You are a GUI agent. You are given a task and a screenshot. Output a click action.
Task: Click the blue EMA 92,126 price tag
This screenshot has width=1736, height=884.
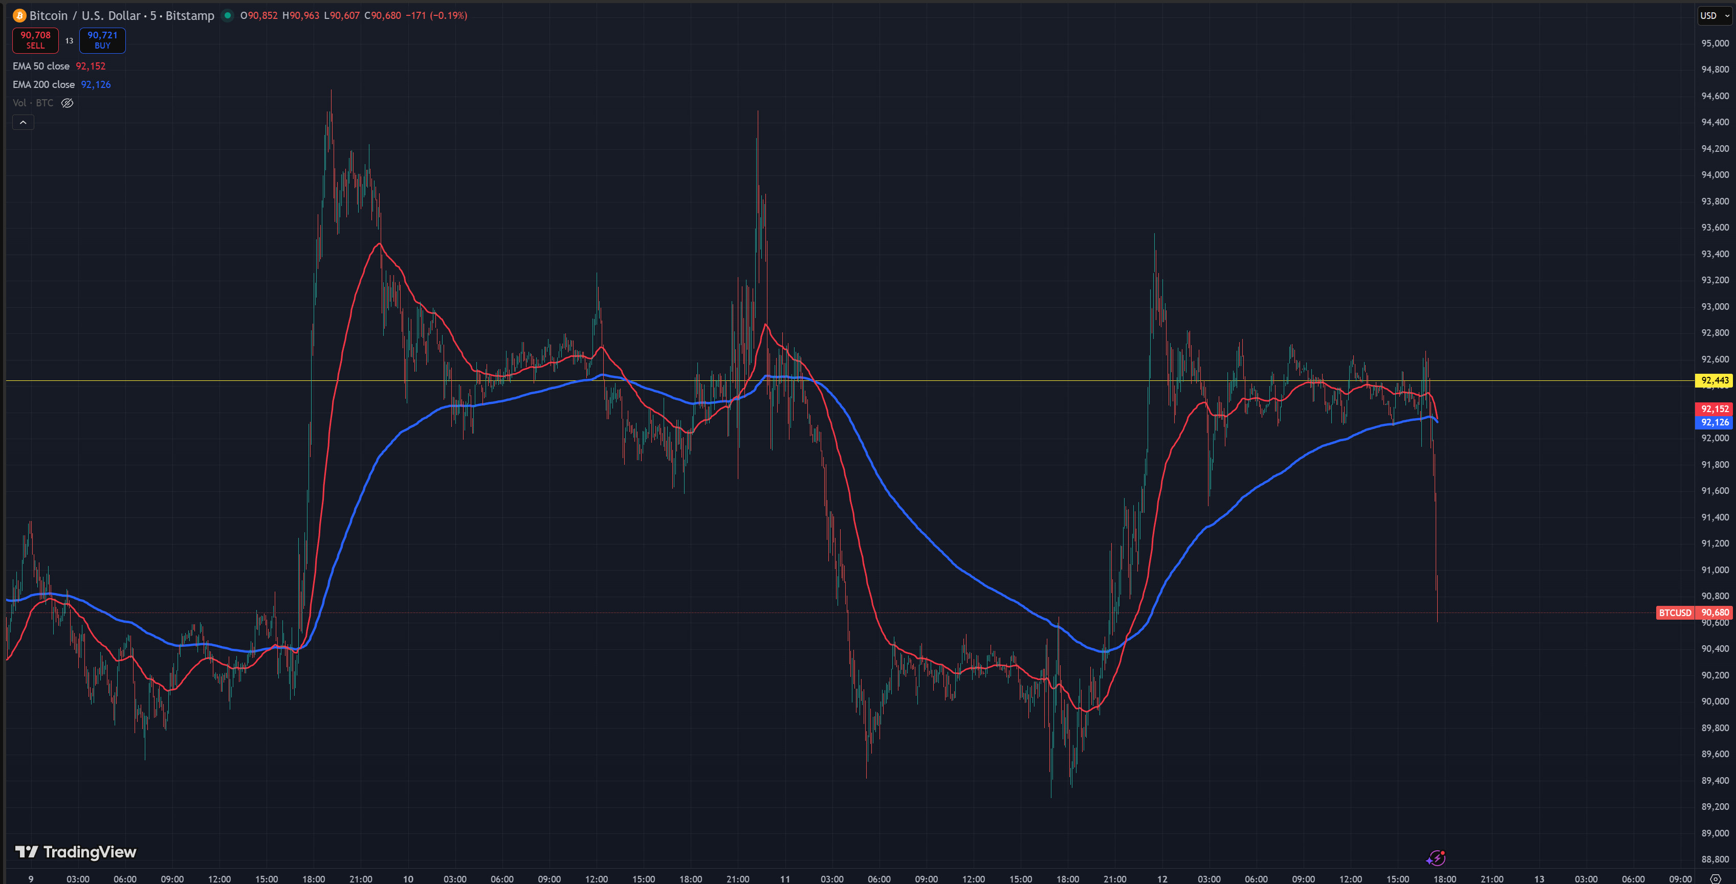pyautogui.click(x=1714, y=422)
